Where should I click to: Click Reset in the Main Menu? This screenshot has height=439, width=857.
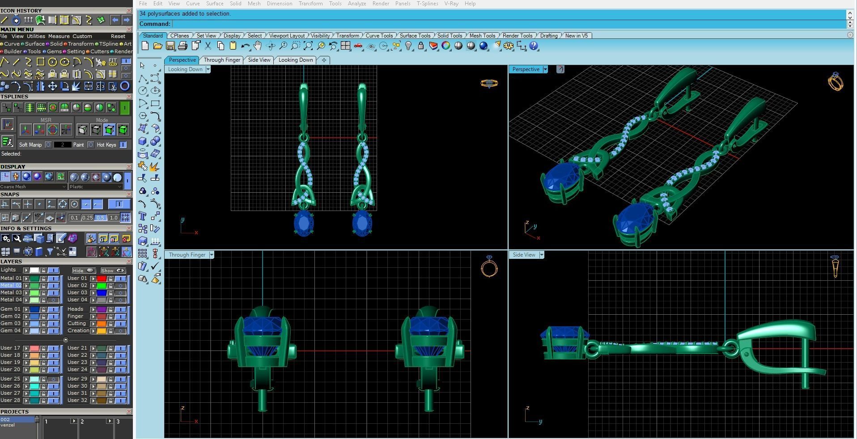118,36
